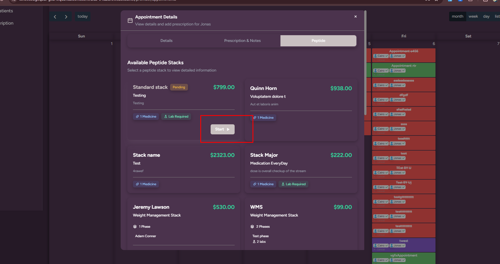Open Jonas dropdown on twest appointment

(397, 246)
